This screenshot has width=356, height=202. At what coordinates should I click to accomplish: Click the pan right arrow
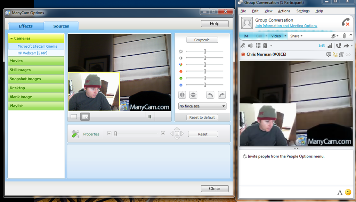pyautogui.click(x=182, y=134)
